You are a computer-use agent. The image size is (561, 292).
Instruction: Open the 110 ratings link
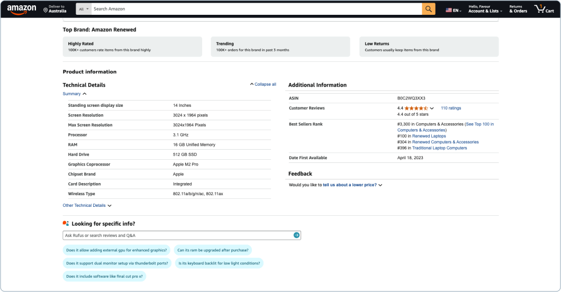pos(451,108)
